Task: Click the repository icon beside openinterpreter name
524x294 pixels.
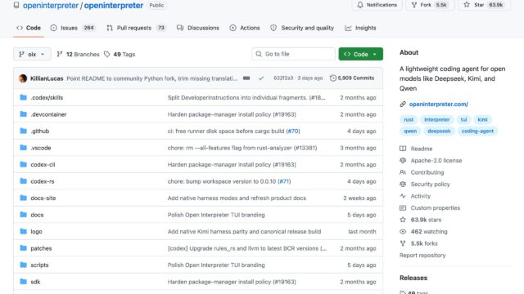Action: (x=16, y=5)
